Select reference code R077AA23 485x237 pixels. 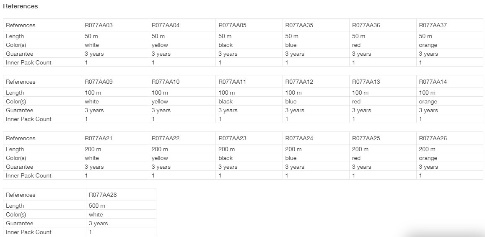click(x=232, y=139)
